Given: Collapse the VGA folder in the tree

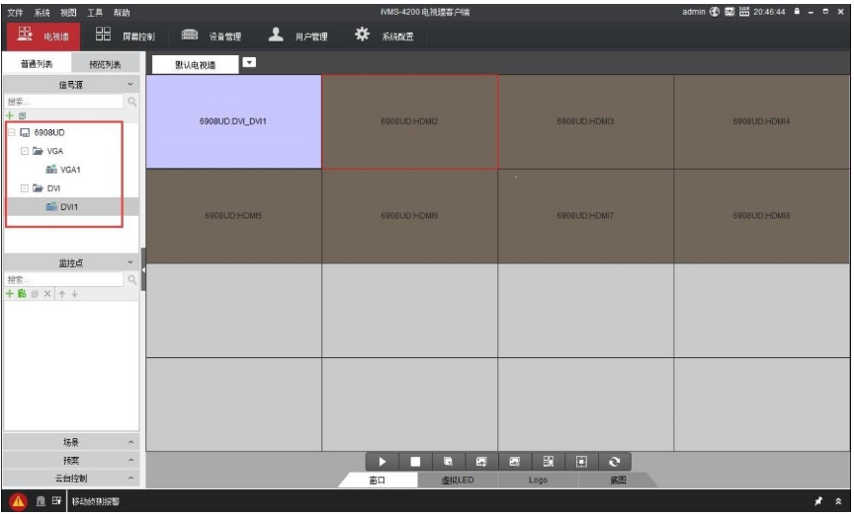Looking at the screenshot, I should (25, 151).
